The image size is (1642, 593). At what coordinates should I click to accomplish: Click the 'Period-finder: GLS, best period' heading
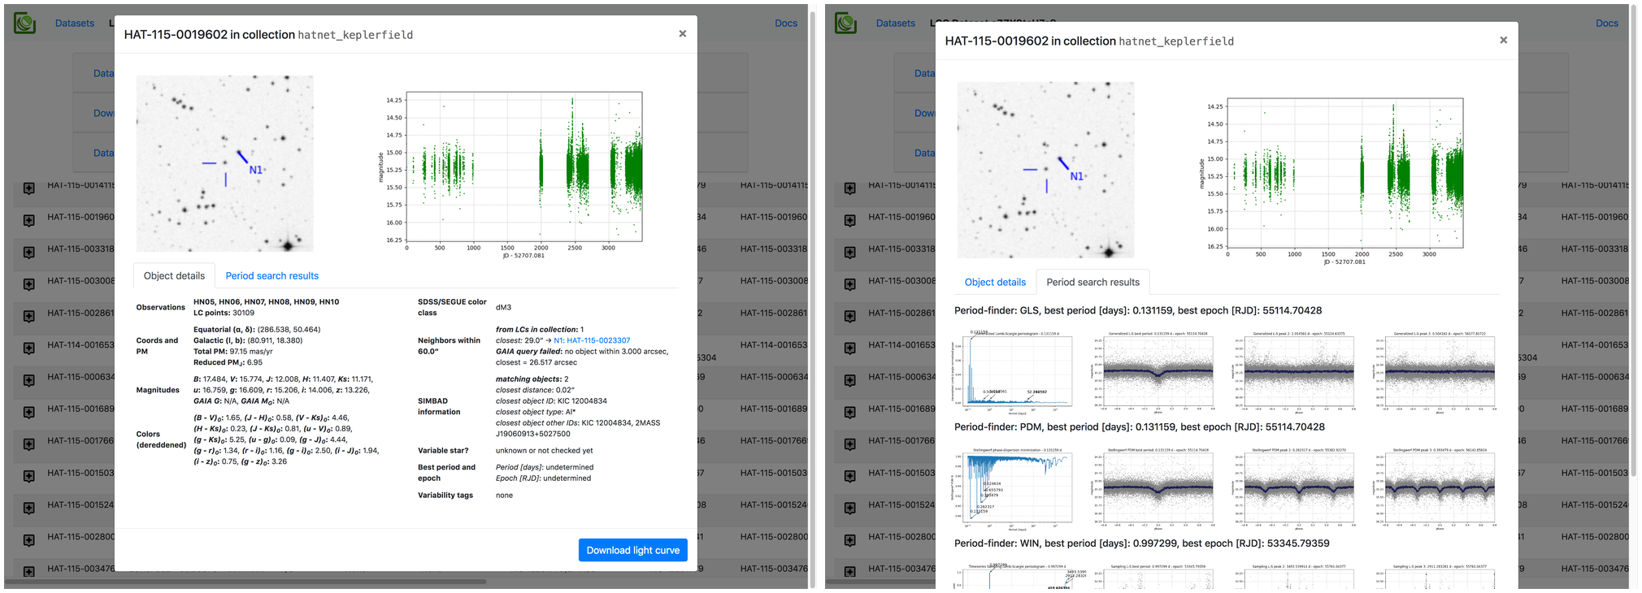tap(1138, 310)
